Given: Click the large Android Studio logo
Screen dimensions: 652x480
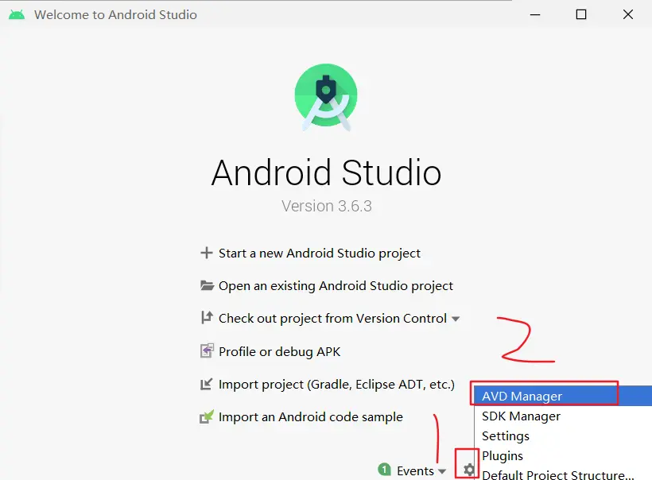Looking at the screenshot, I should tap(326, 97).
